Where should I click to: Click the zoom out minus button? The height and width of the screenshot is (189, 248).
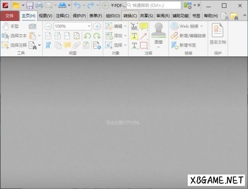[48, 26]
